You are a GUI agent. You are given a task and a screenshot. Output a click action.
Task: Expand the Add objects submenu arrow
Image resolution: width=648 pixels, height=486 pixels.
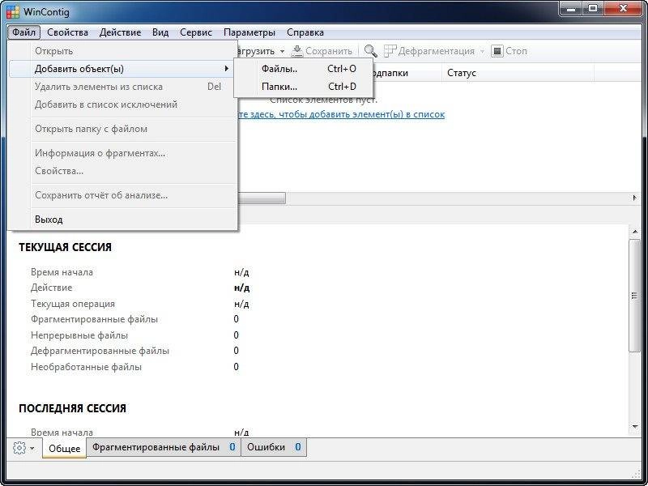227,69
